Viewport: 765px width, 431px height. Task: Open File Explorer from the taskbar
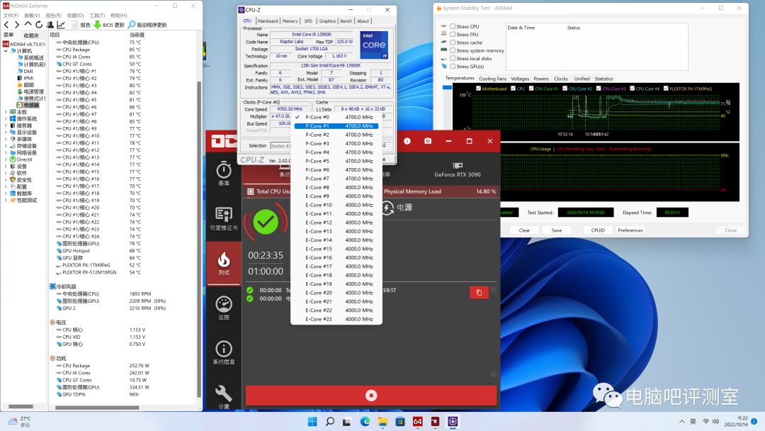pyautogui.click(x=382, y=421)
